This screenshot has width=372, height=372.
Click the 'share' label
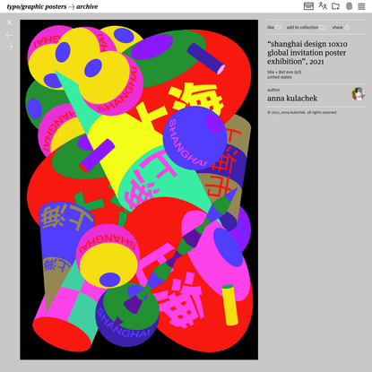click(x=337, y=27)
